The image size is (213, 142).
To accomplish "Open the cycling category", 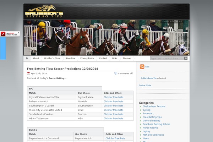I will point(146,110).
